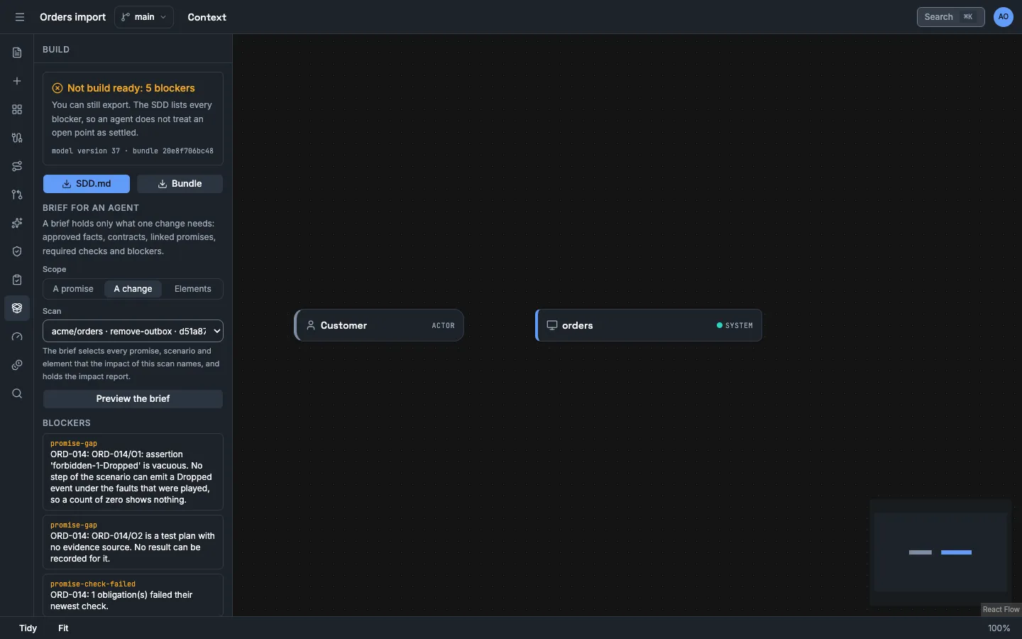The image size is (1022, 639).
Task: Open the document page icon in the sidebar
Action: pyautogui.click(x=17, y=53)
